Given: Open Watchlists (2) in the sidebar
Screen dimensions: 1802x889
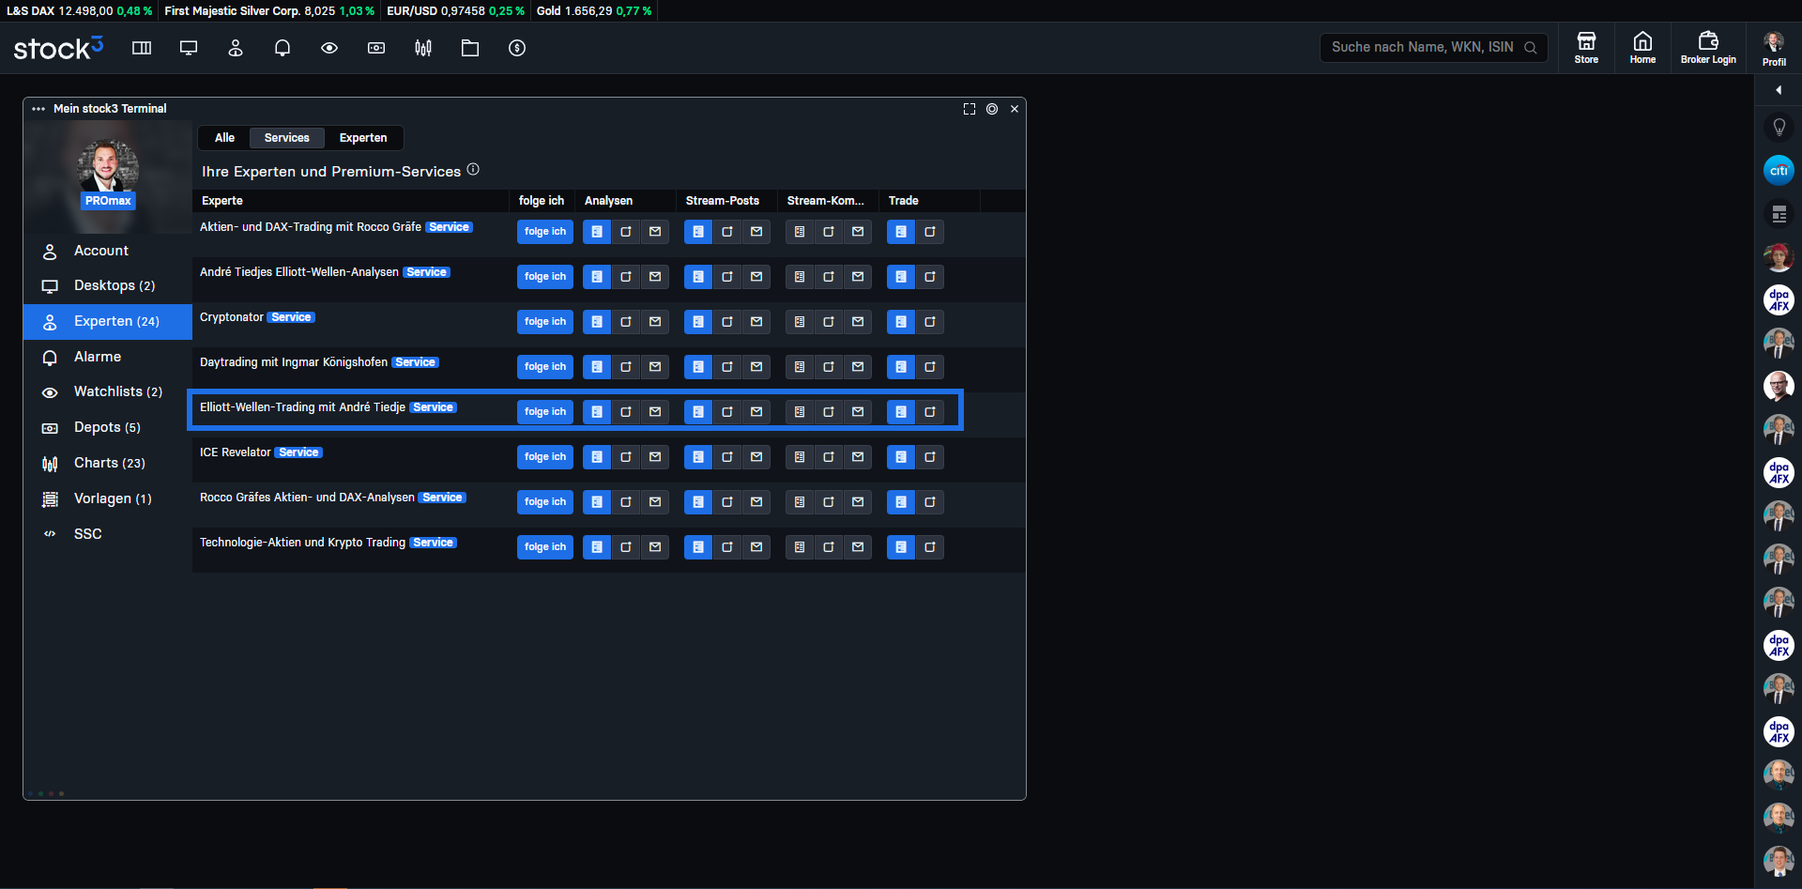Looking at the screenshot, I should point(108,391).
